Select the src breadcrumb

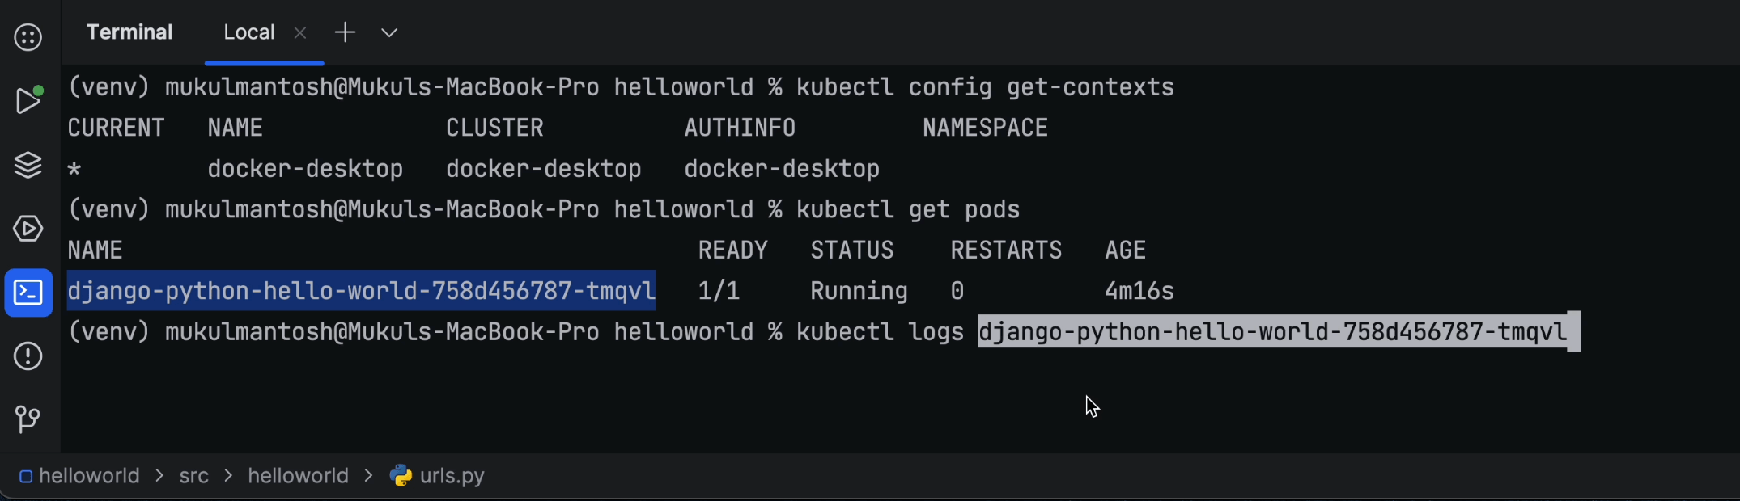(194, 476)
